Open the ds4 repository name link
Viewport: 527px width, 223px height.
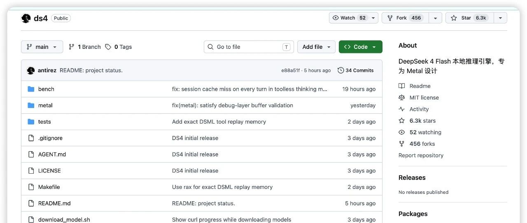pyautogui.click(x=41, y=18)
